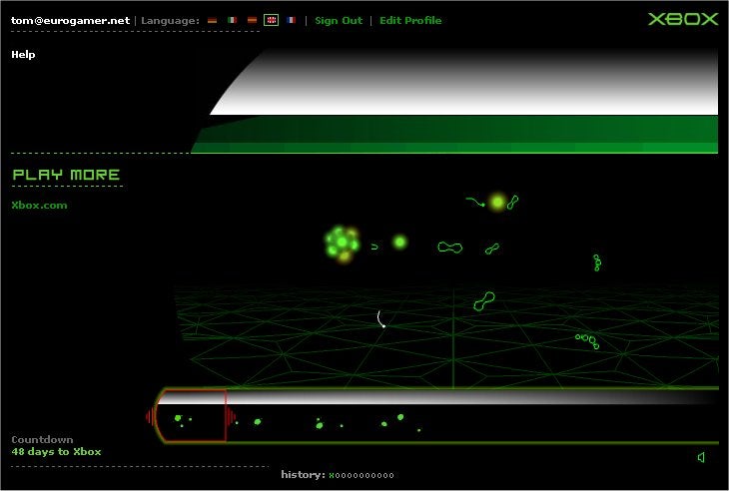Visit the Xbox.com link

tap(39, 206)
